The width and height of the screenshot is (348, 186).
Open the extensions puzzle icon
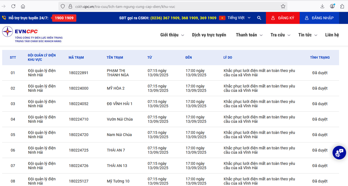coord(342,6)
